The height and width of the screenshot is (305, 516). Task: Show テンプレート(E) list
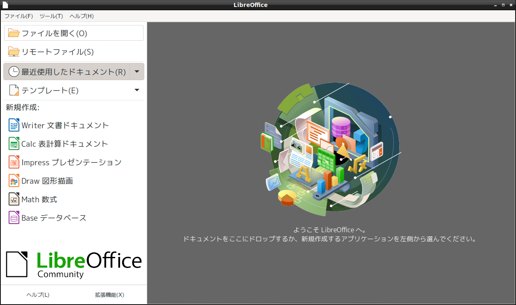point(67,90)
